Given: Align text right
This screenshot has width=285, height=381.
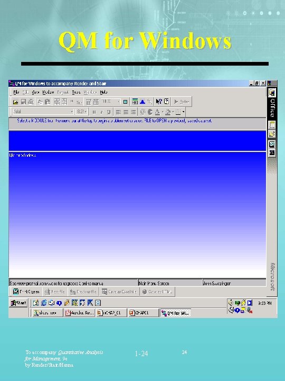Looking at the screenshot, I should [133, 112].
